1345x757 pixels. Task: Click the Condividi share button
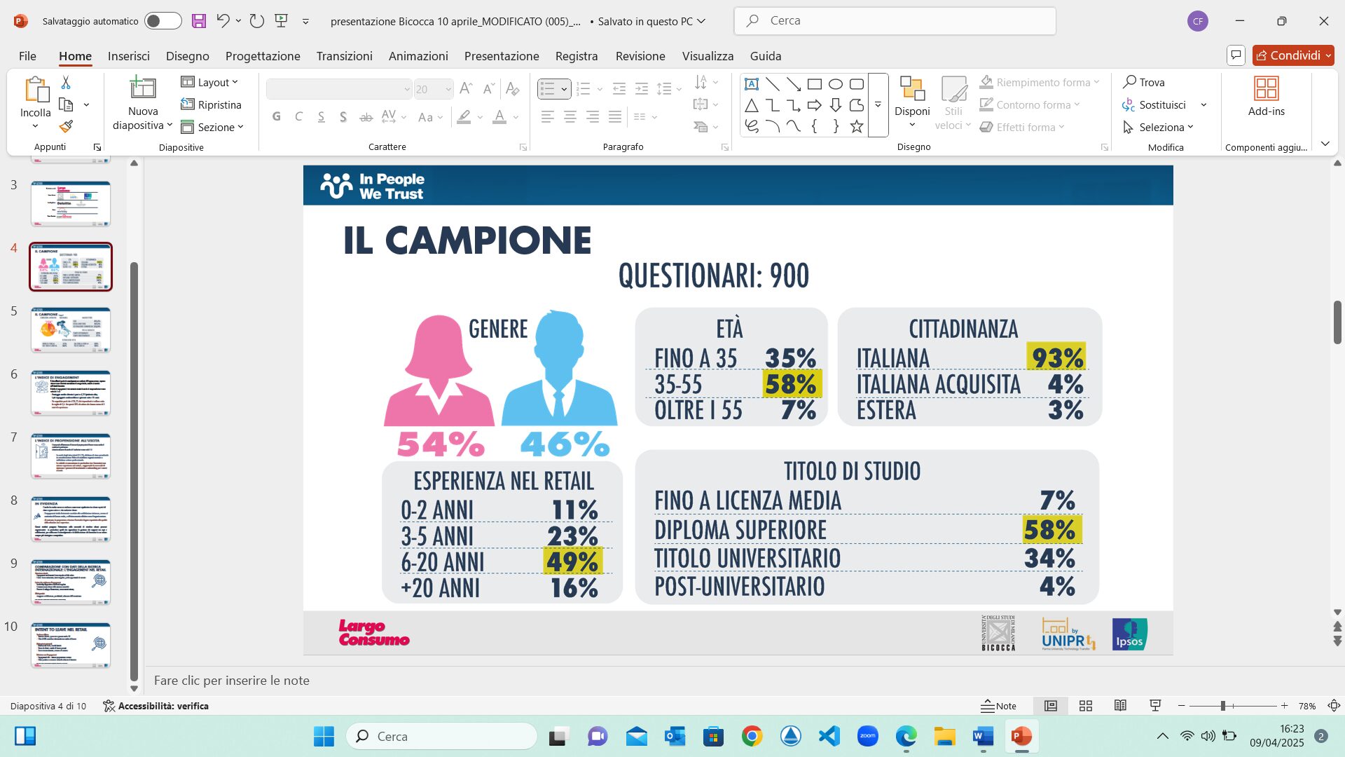pos(1293,55)
